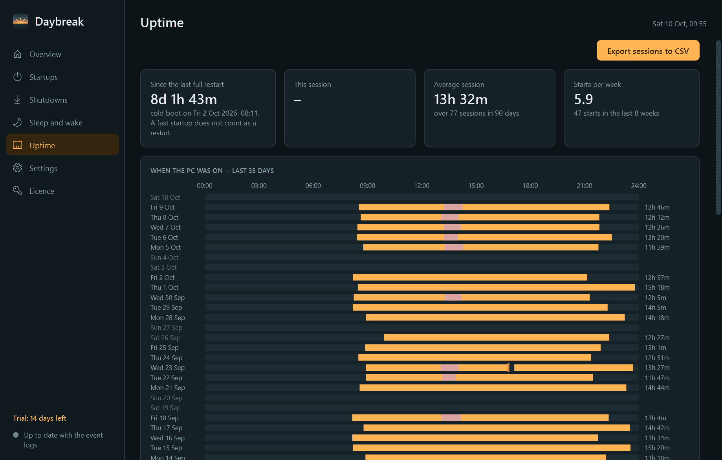Screen dimensions: 722x460
Task: Click the pink segment on Thu 8 Oct bar
Action: pos(450,217)
